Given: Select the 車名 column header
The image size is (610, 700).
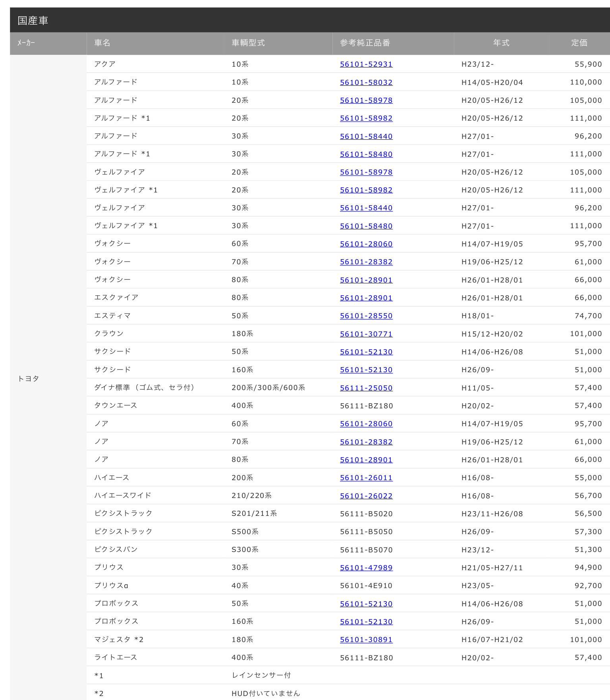Looking at the screenshot, I should (102, 43).
